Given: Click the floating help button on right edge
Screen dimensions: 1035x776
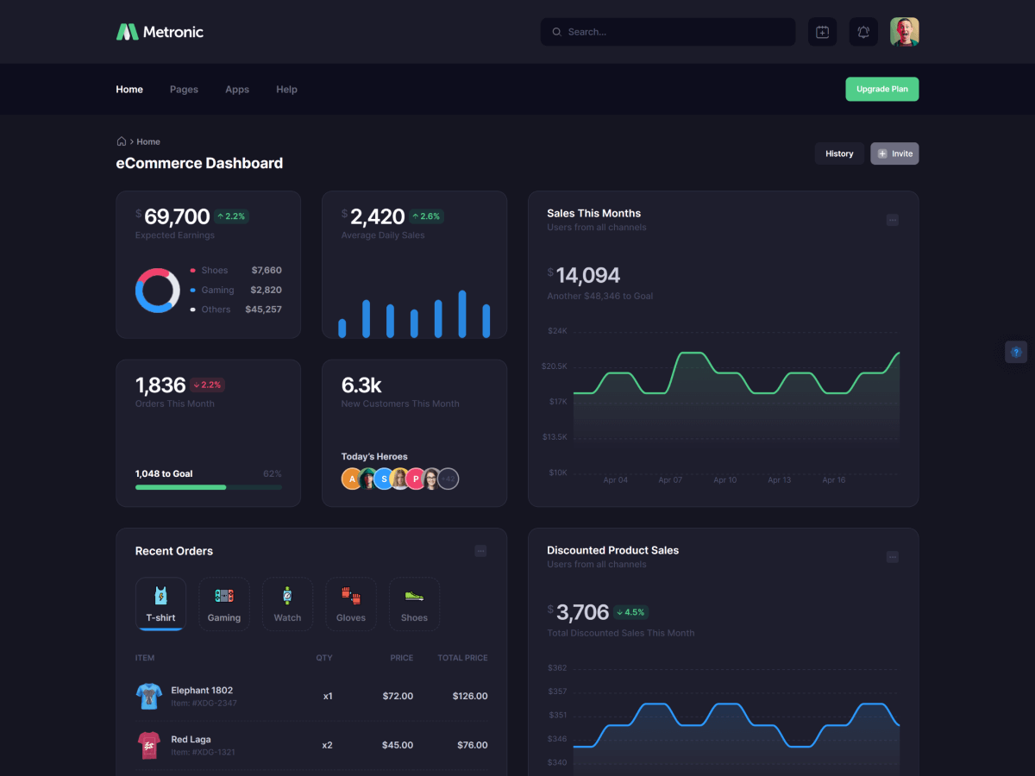Looking at the screenshot, I should pyautogui.click(x=1016, y=352).
